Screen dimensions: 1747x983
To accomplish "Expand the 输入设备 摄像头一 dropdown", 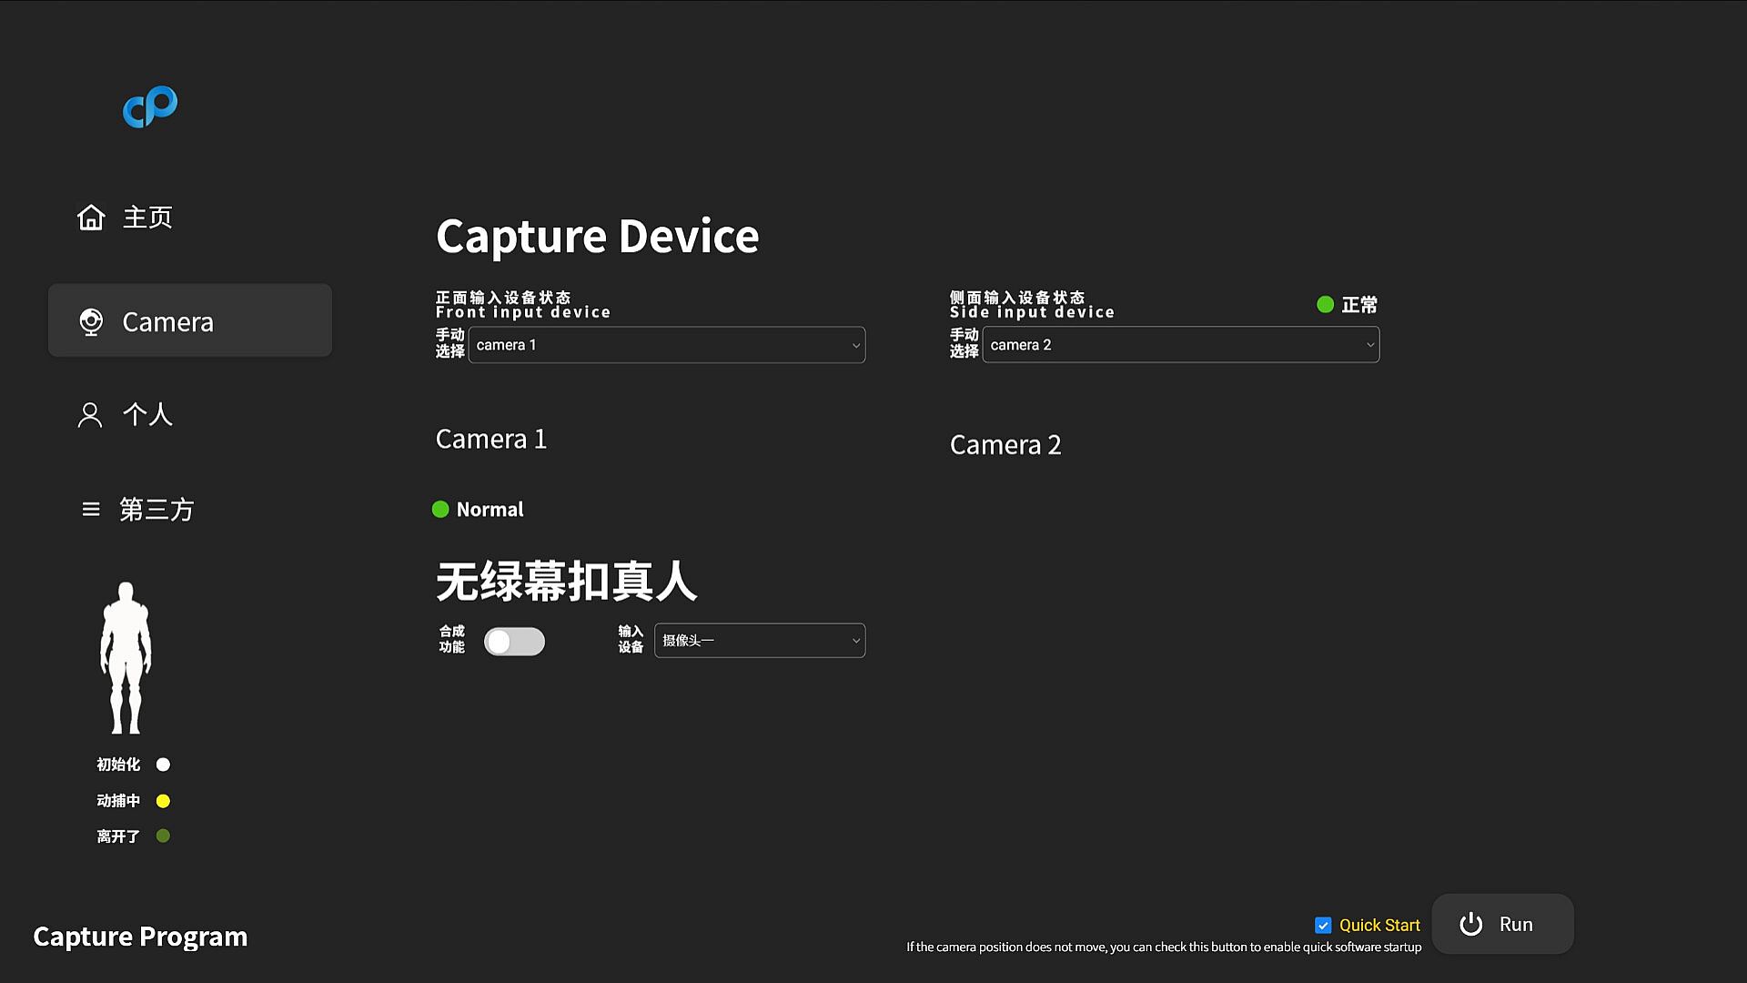I will (x=759, y=641).
